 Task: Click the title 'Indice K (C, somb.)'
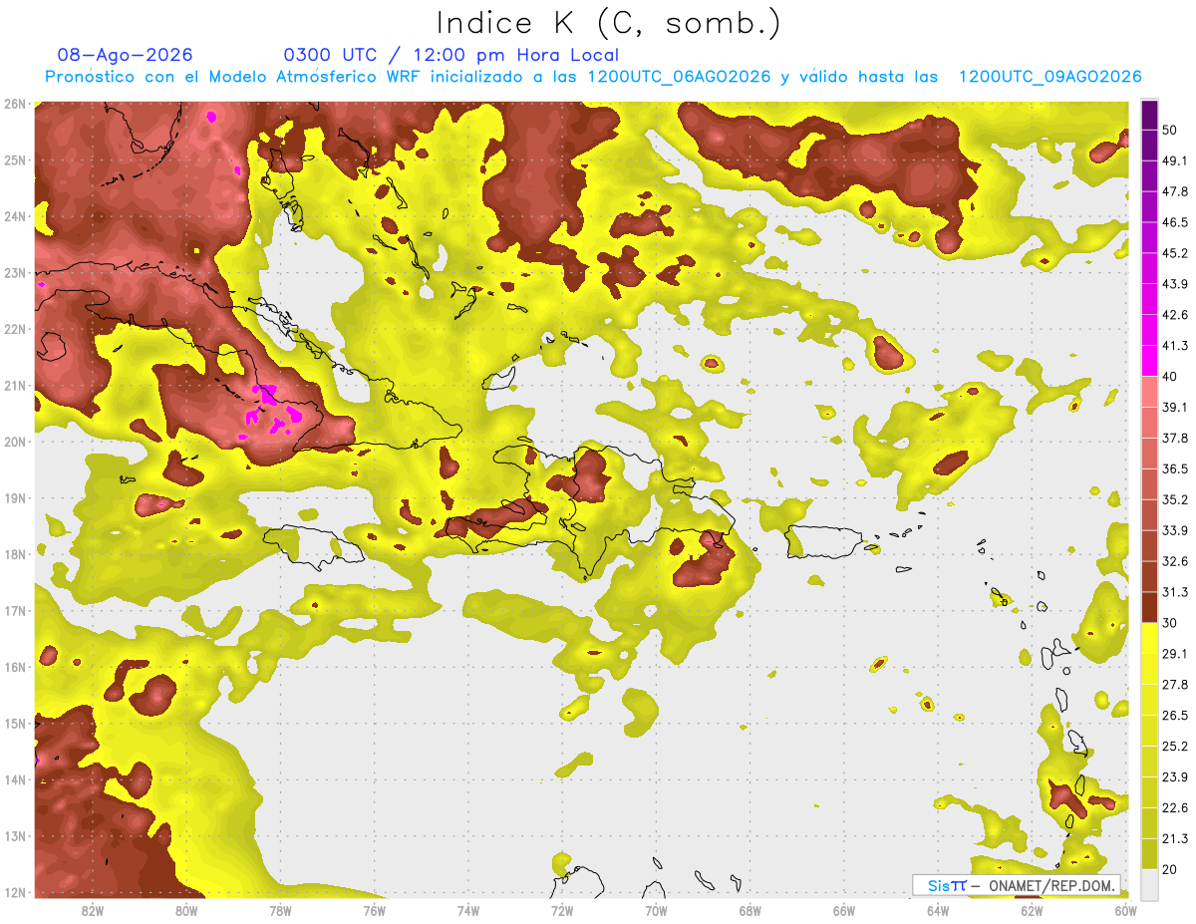pos(609,23)
